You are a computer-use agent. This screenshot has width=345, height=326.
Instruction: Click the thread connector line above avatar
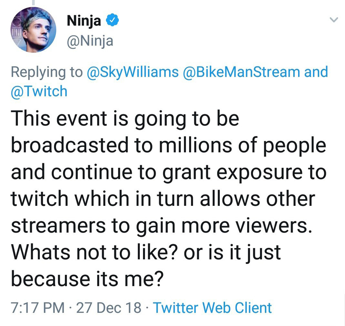coord(33,2)
